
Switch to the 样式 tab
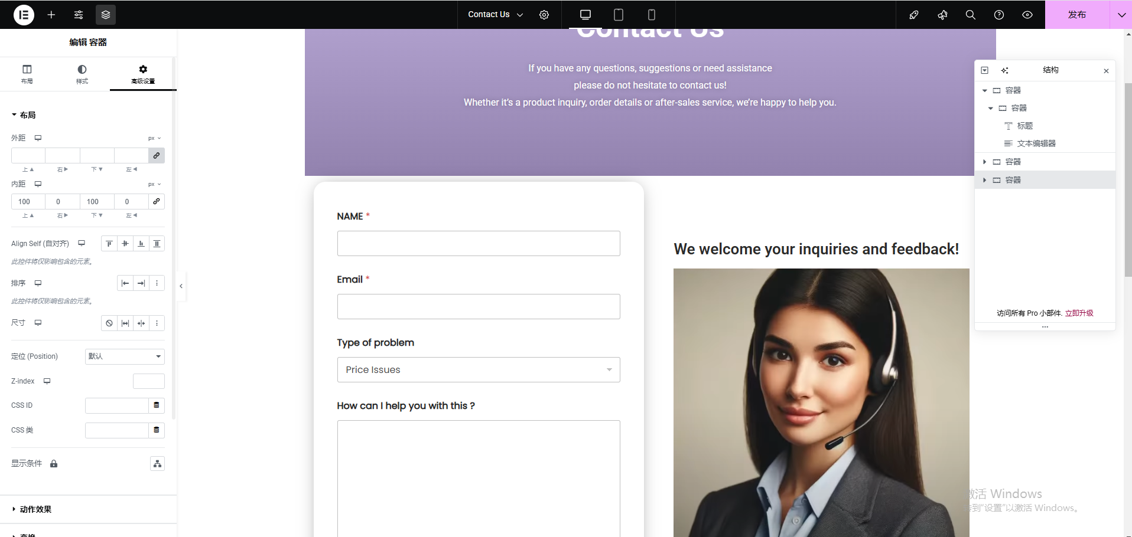point(82,74)
